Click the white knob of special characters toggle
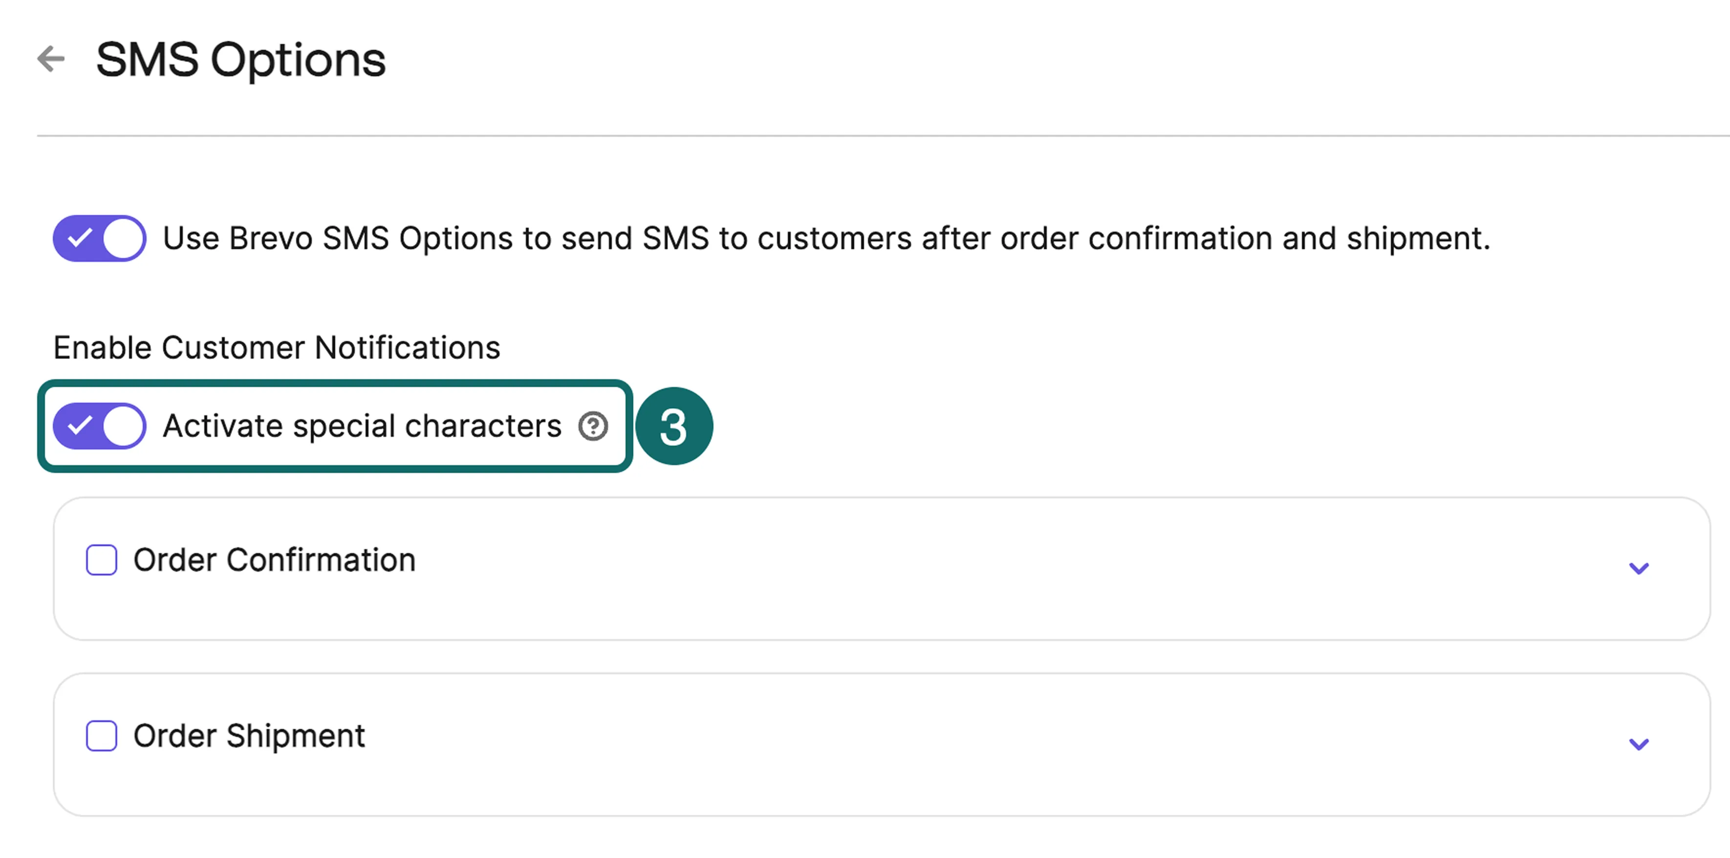Viewport: 1730px width, 858px height. pos(123,427)
